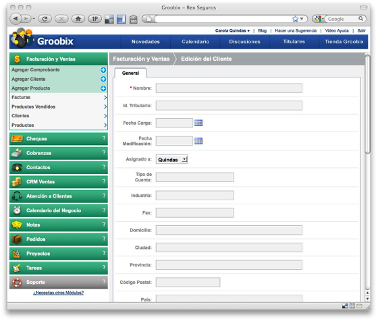Open the Tienda Groobix menu item
Screen dimensions: 378x321
(344, 42)
